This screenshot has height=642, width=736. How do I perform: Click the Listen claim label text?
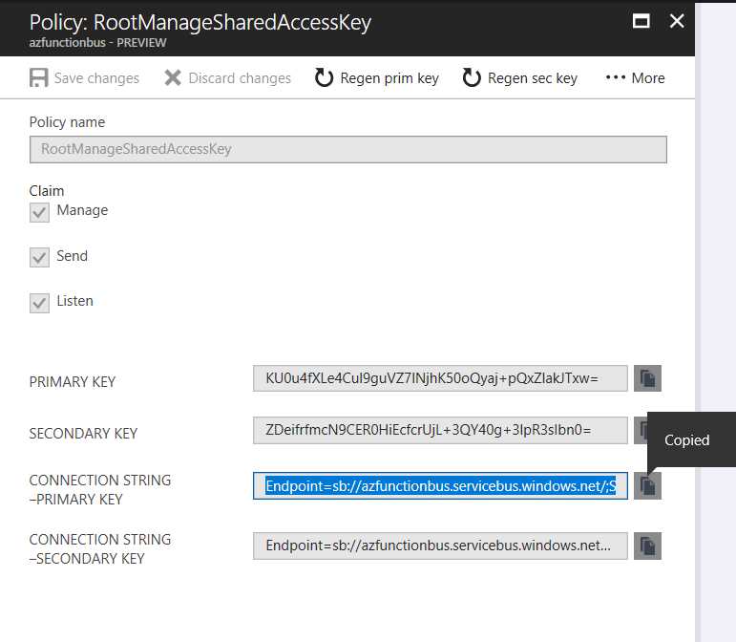click(75, 301)
